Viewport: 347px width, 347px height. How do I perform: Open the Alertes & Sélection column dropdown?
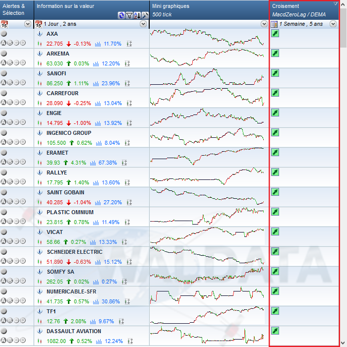28,24
